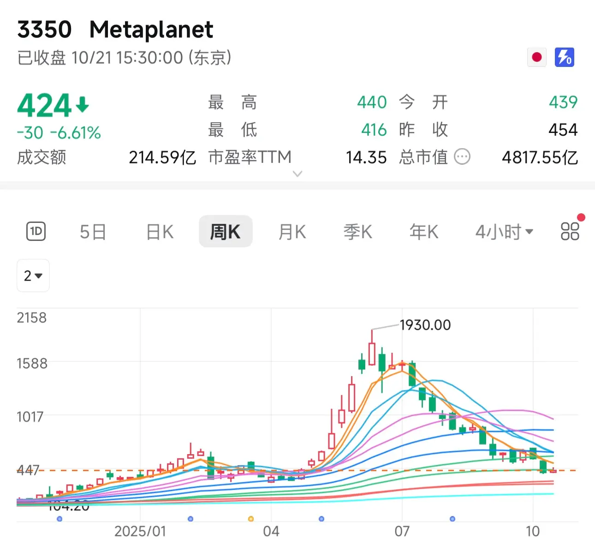Tap the blue lightning real-time quote icon
The image size is (595, 552).
click(x=564, y=57)
